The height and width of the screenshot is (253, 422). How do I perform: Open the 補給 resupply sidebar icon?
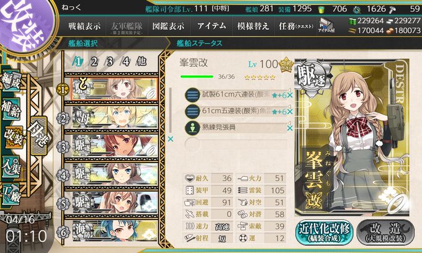(x=11, y=109)
